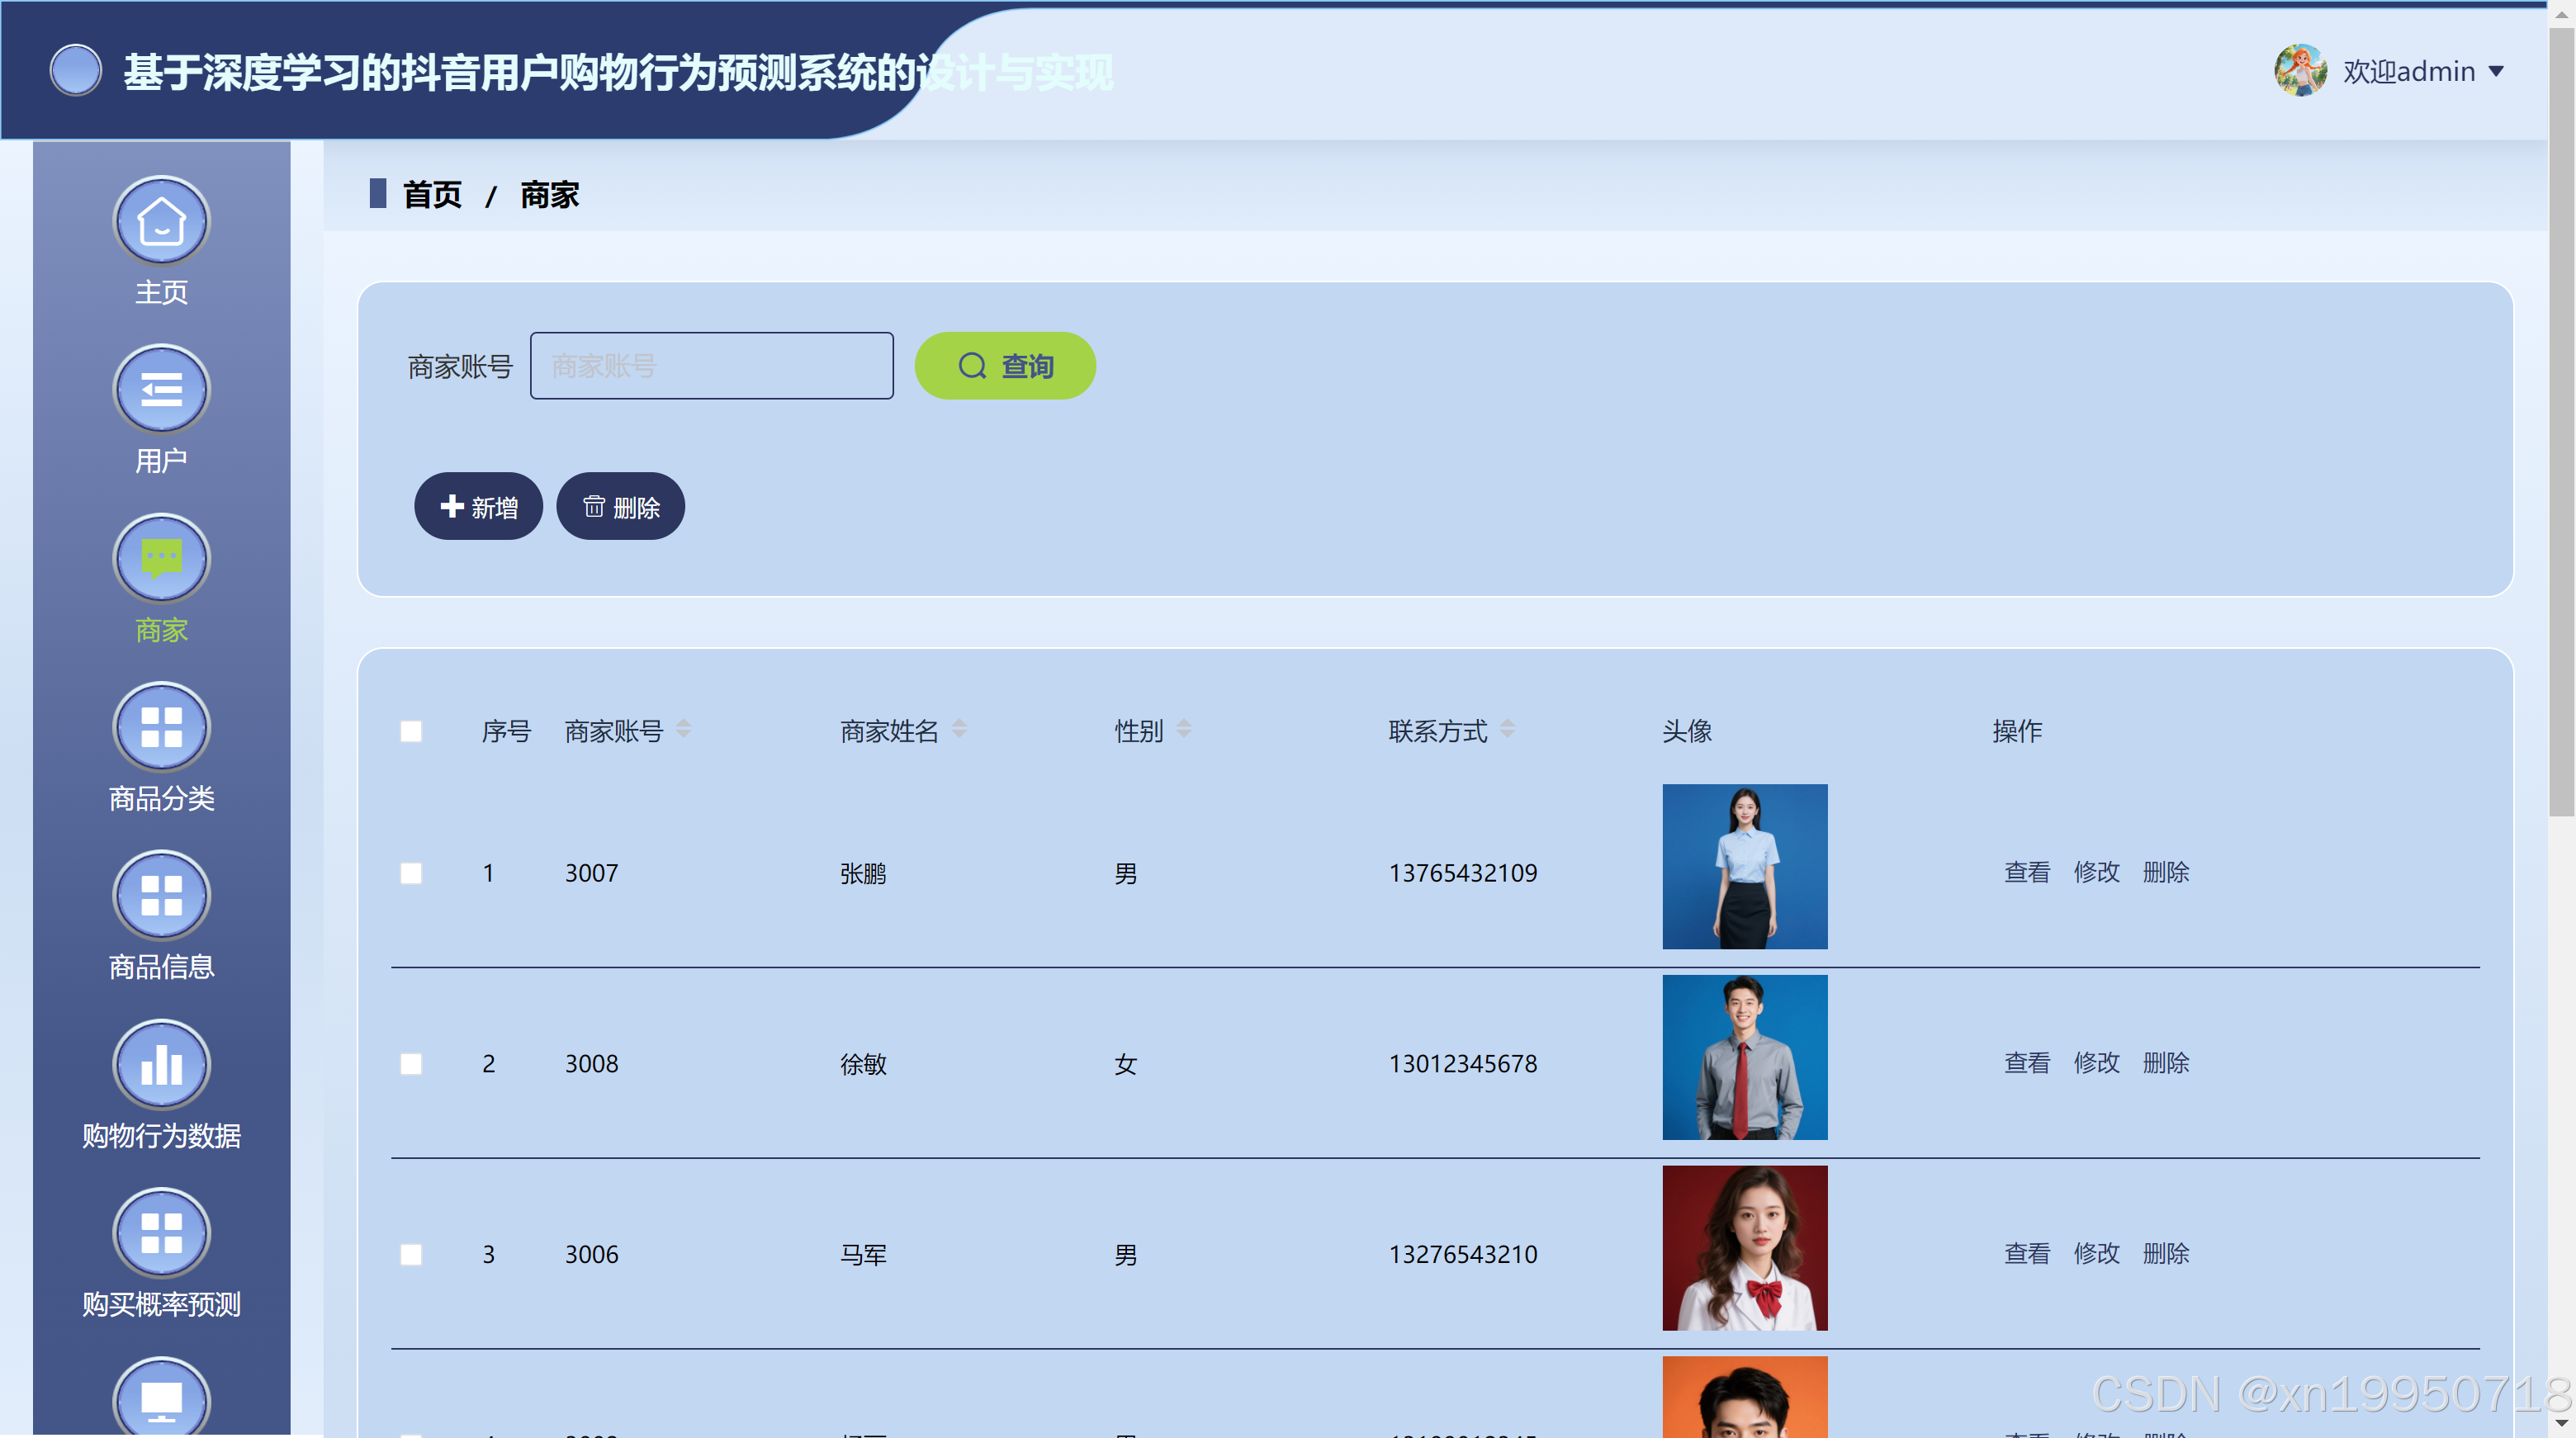2576x1438 pixels.
Task: Focus the 商家账号 search input field
Action: tap(711, 366)
